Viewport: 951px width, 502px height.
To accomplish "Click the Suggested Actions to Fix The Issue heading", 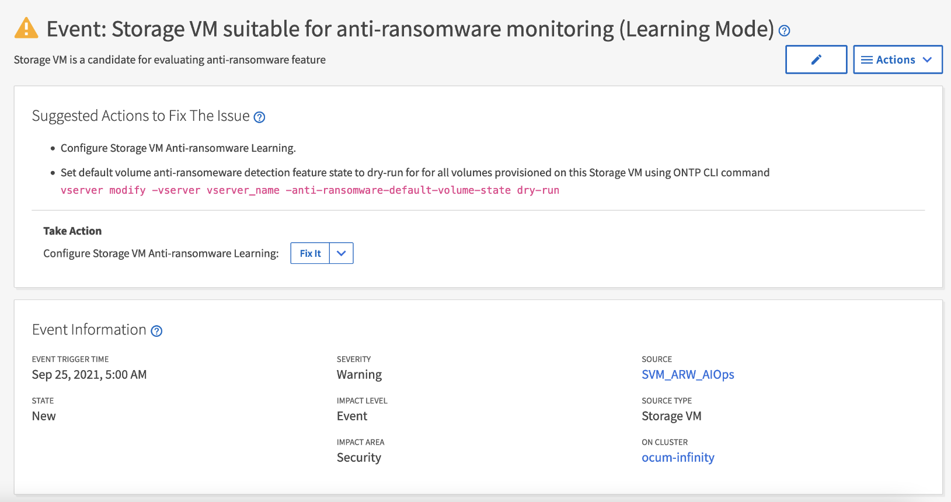I will [x=141, y=116].
